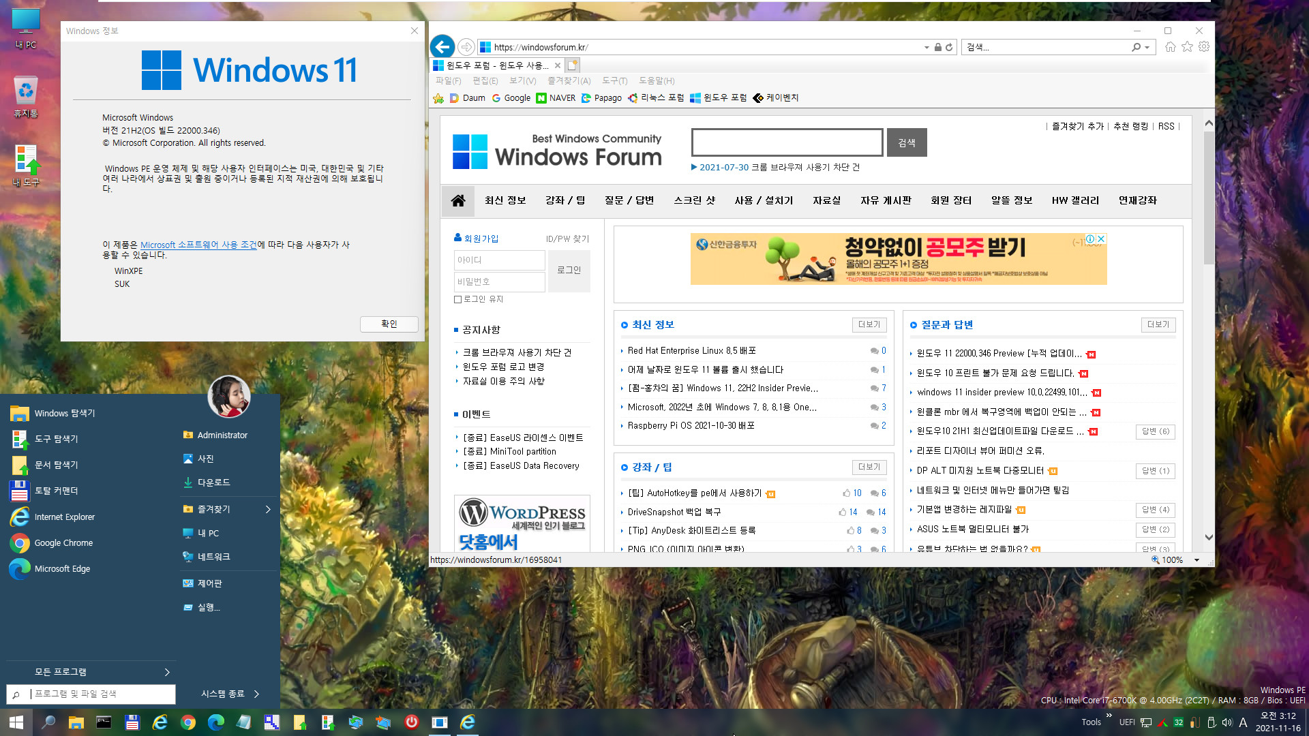Open the 파일(F) menu in IE
The width and height of the screenshot is (1309, 736).
click(x=448, y=80)
